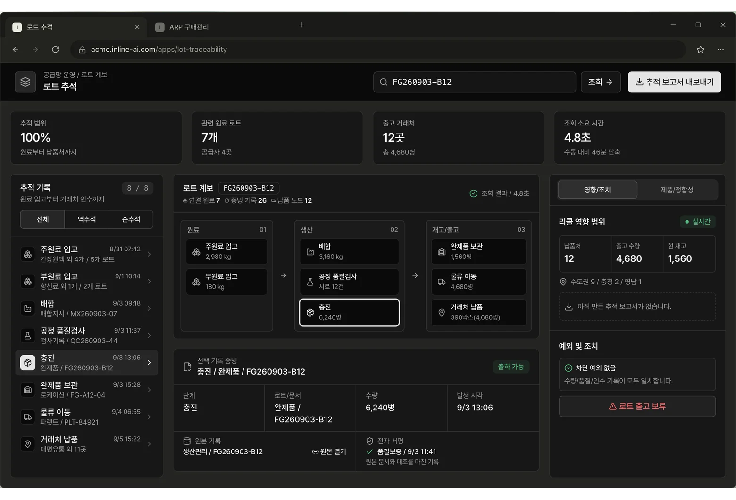Click the 배합 timeline row icon
Screen dimensions: 736x500
point(28,308)
